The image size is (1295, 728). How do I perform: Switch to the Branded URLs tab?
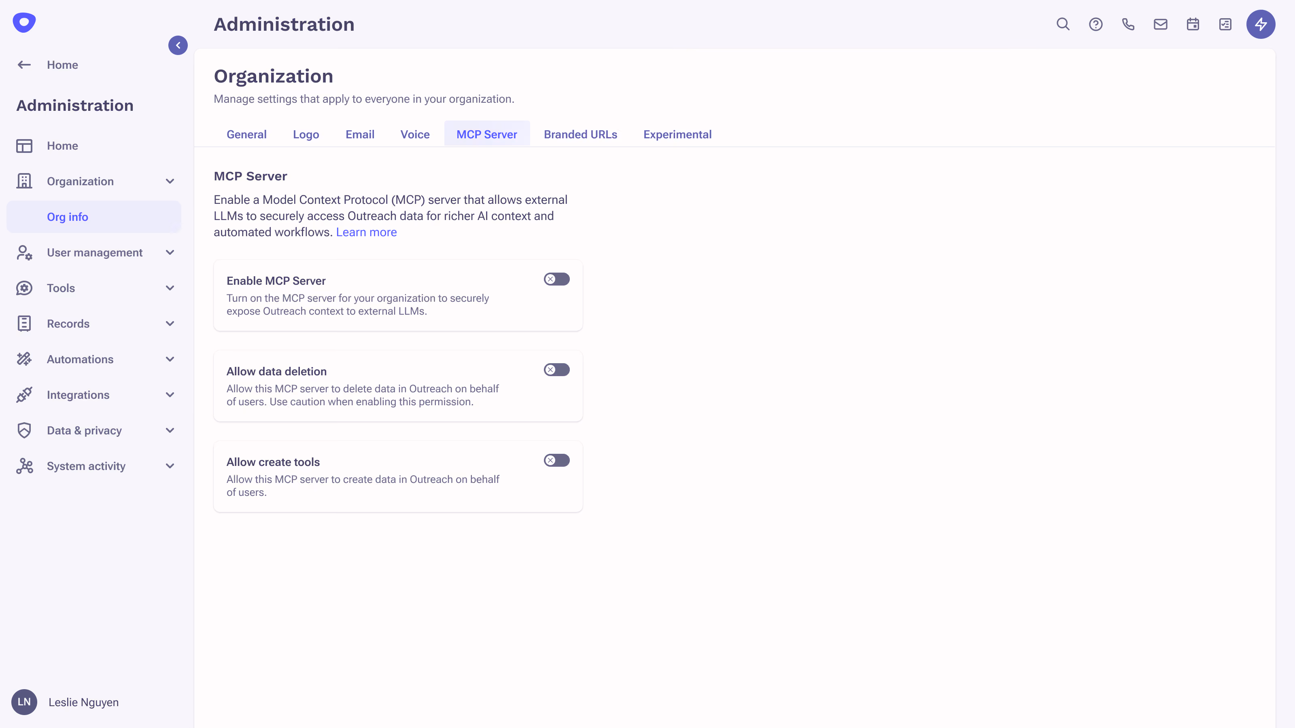click(x=580, y=134)
